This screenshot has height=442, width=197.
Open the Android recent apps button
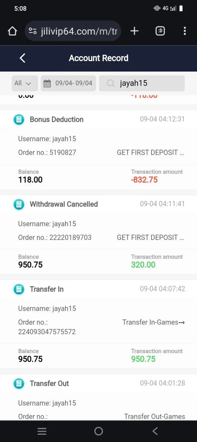tap(42, 431)
